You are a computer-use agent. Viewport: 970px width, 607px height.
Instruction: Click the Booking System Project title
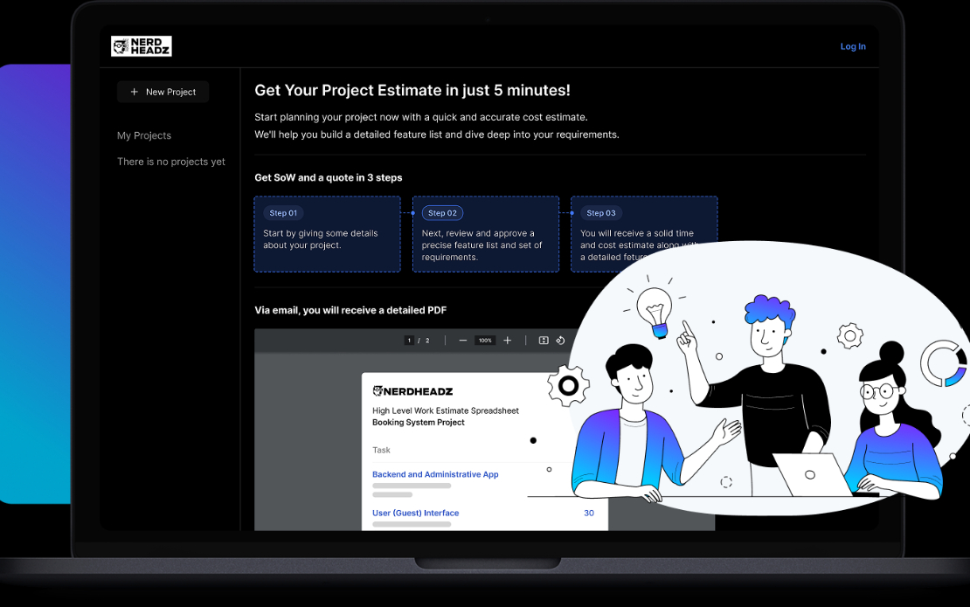[x=419, y=422]
